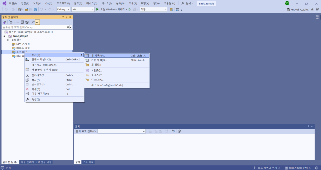Start debugging with the green play icon
The height and width of the screenshot is (170, 321).
98,9
